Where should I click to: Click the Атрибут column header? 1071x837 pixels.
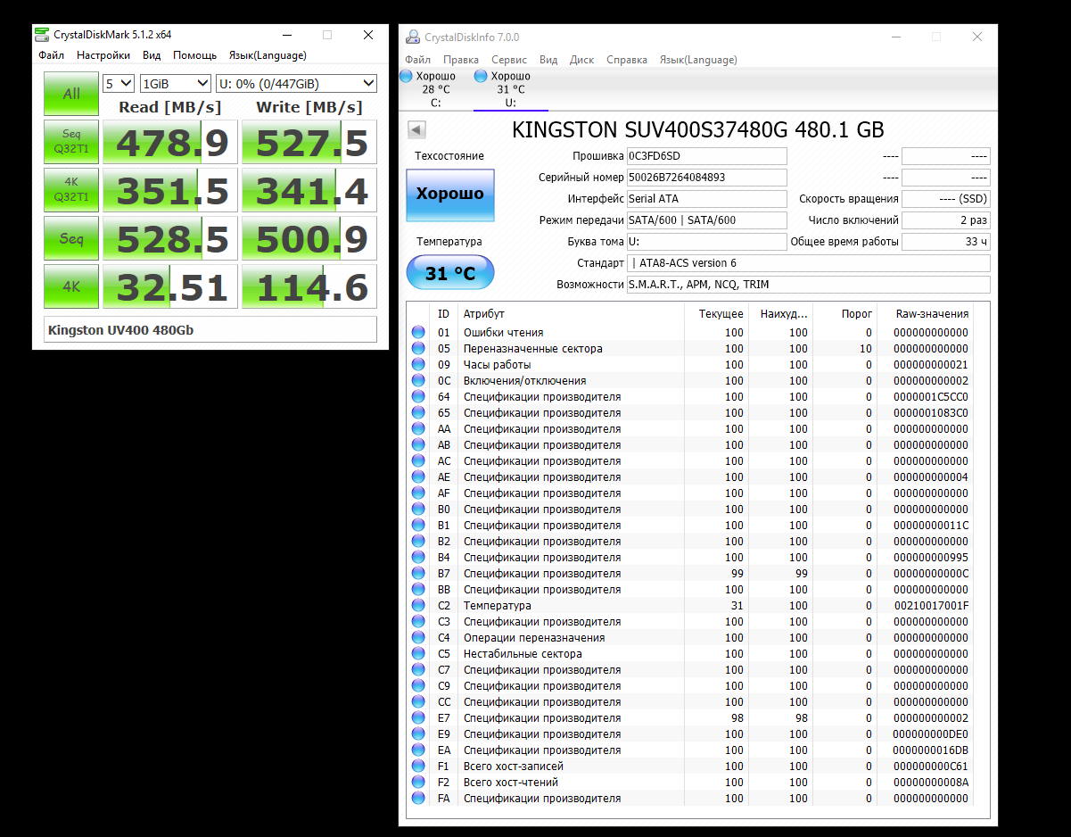tap(572, 314)
